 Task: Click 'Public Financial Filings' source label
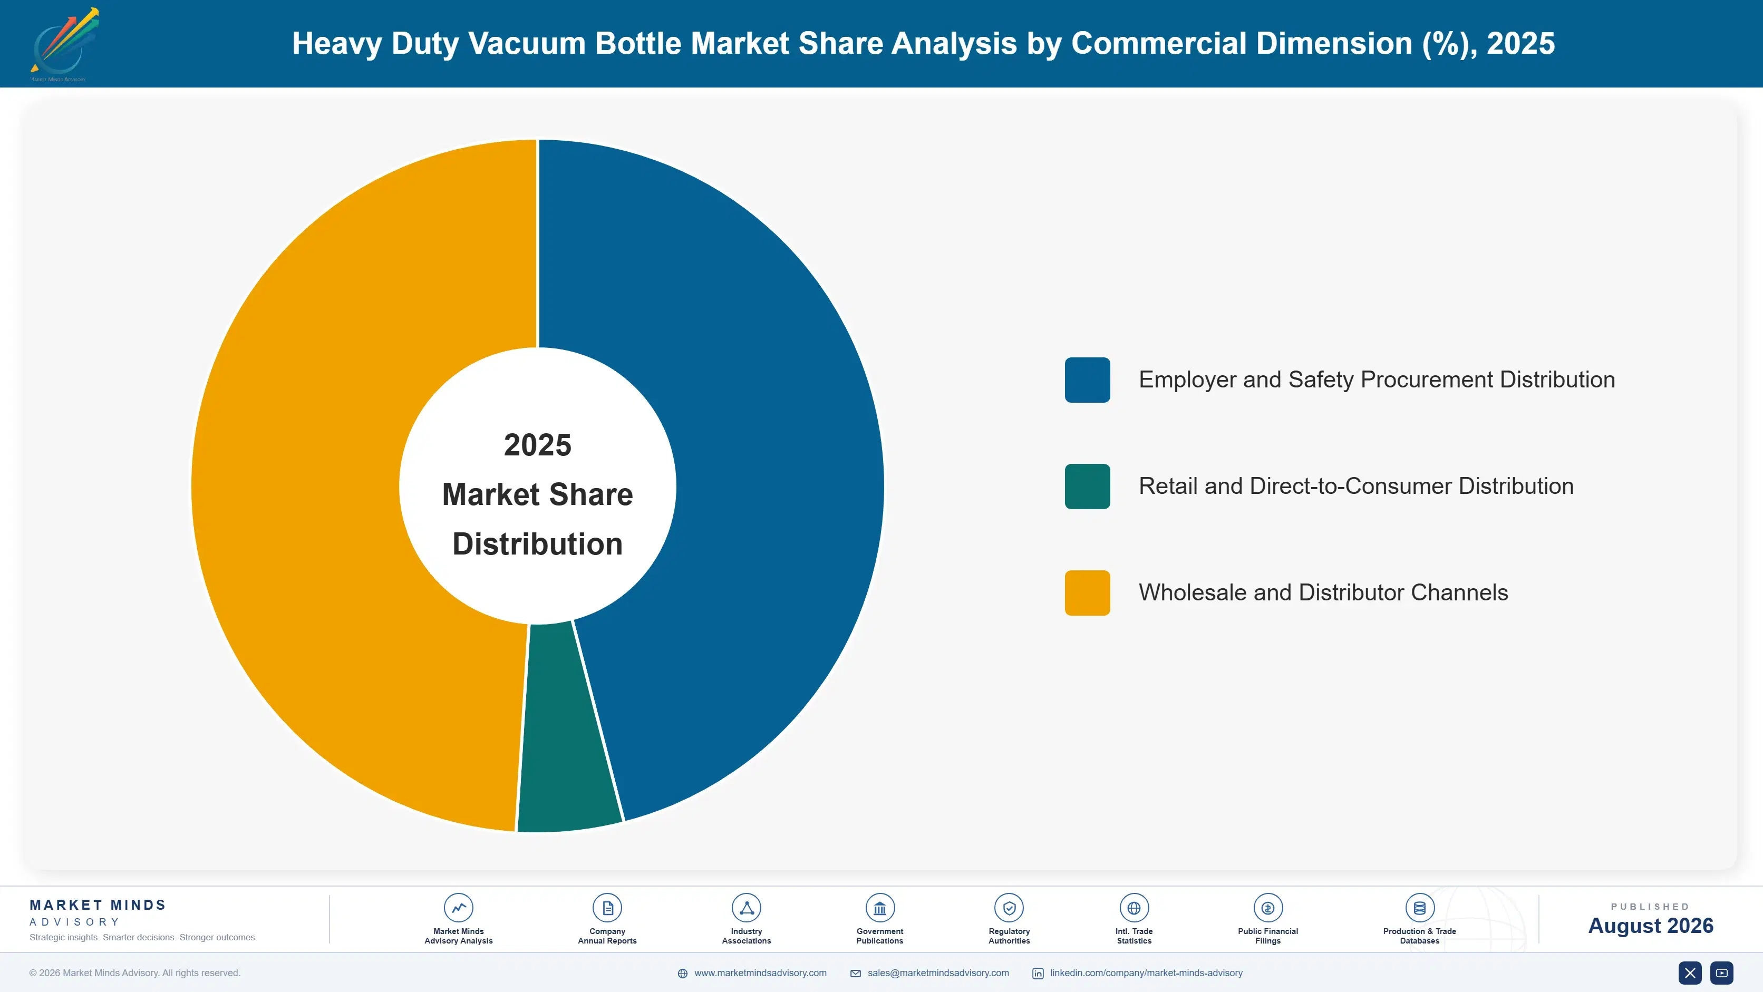(1267, 936)
